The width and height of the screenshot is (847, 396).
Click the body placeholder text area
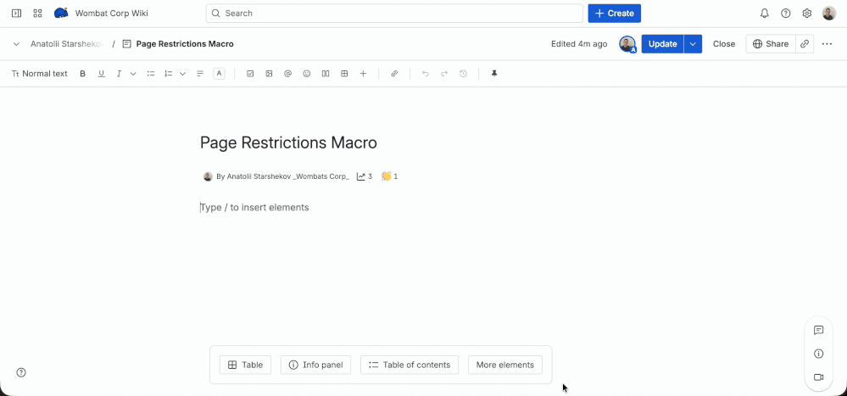coord(254,208)
